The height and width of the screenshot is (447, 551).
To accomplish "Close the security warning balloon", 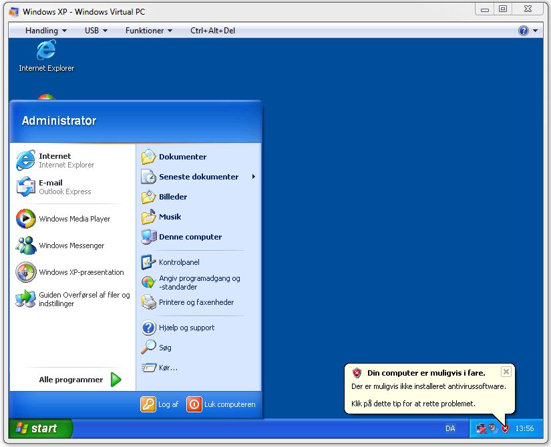I will click(x=506, y=372).
